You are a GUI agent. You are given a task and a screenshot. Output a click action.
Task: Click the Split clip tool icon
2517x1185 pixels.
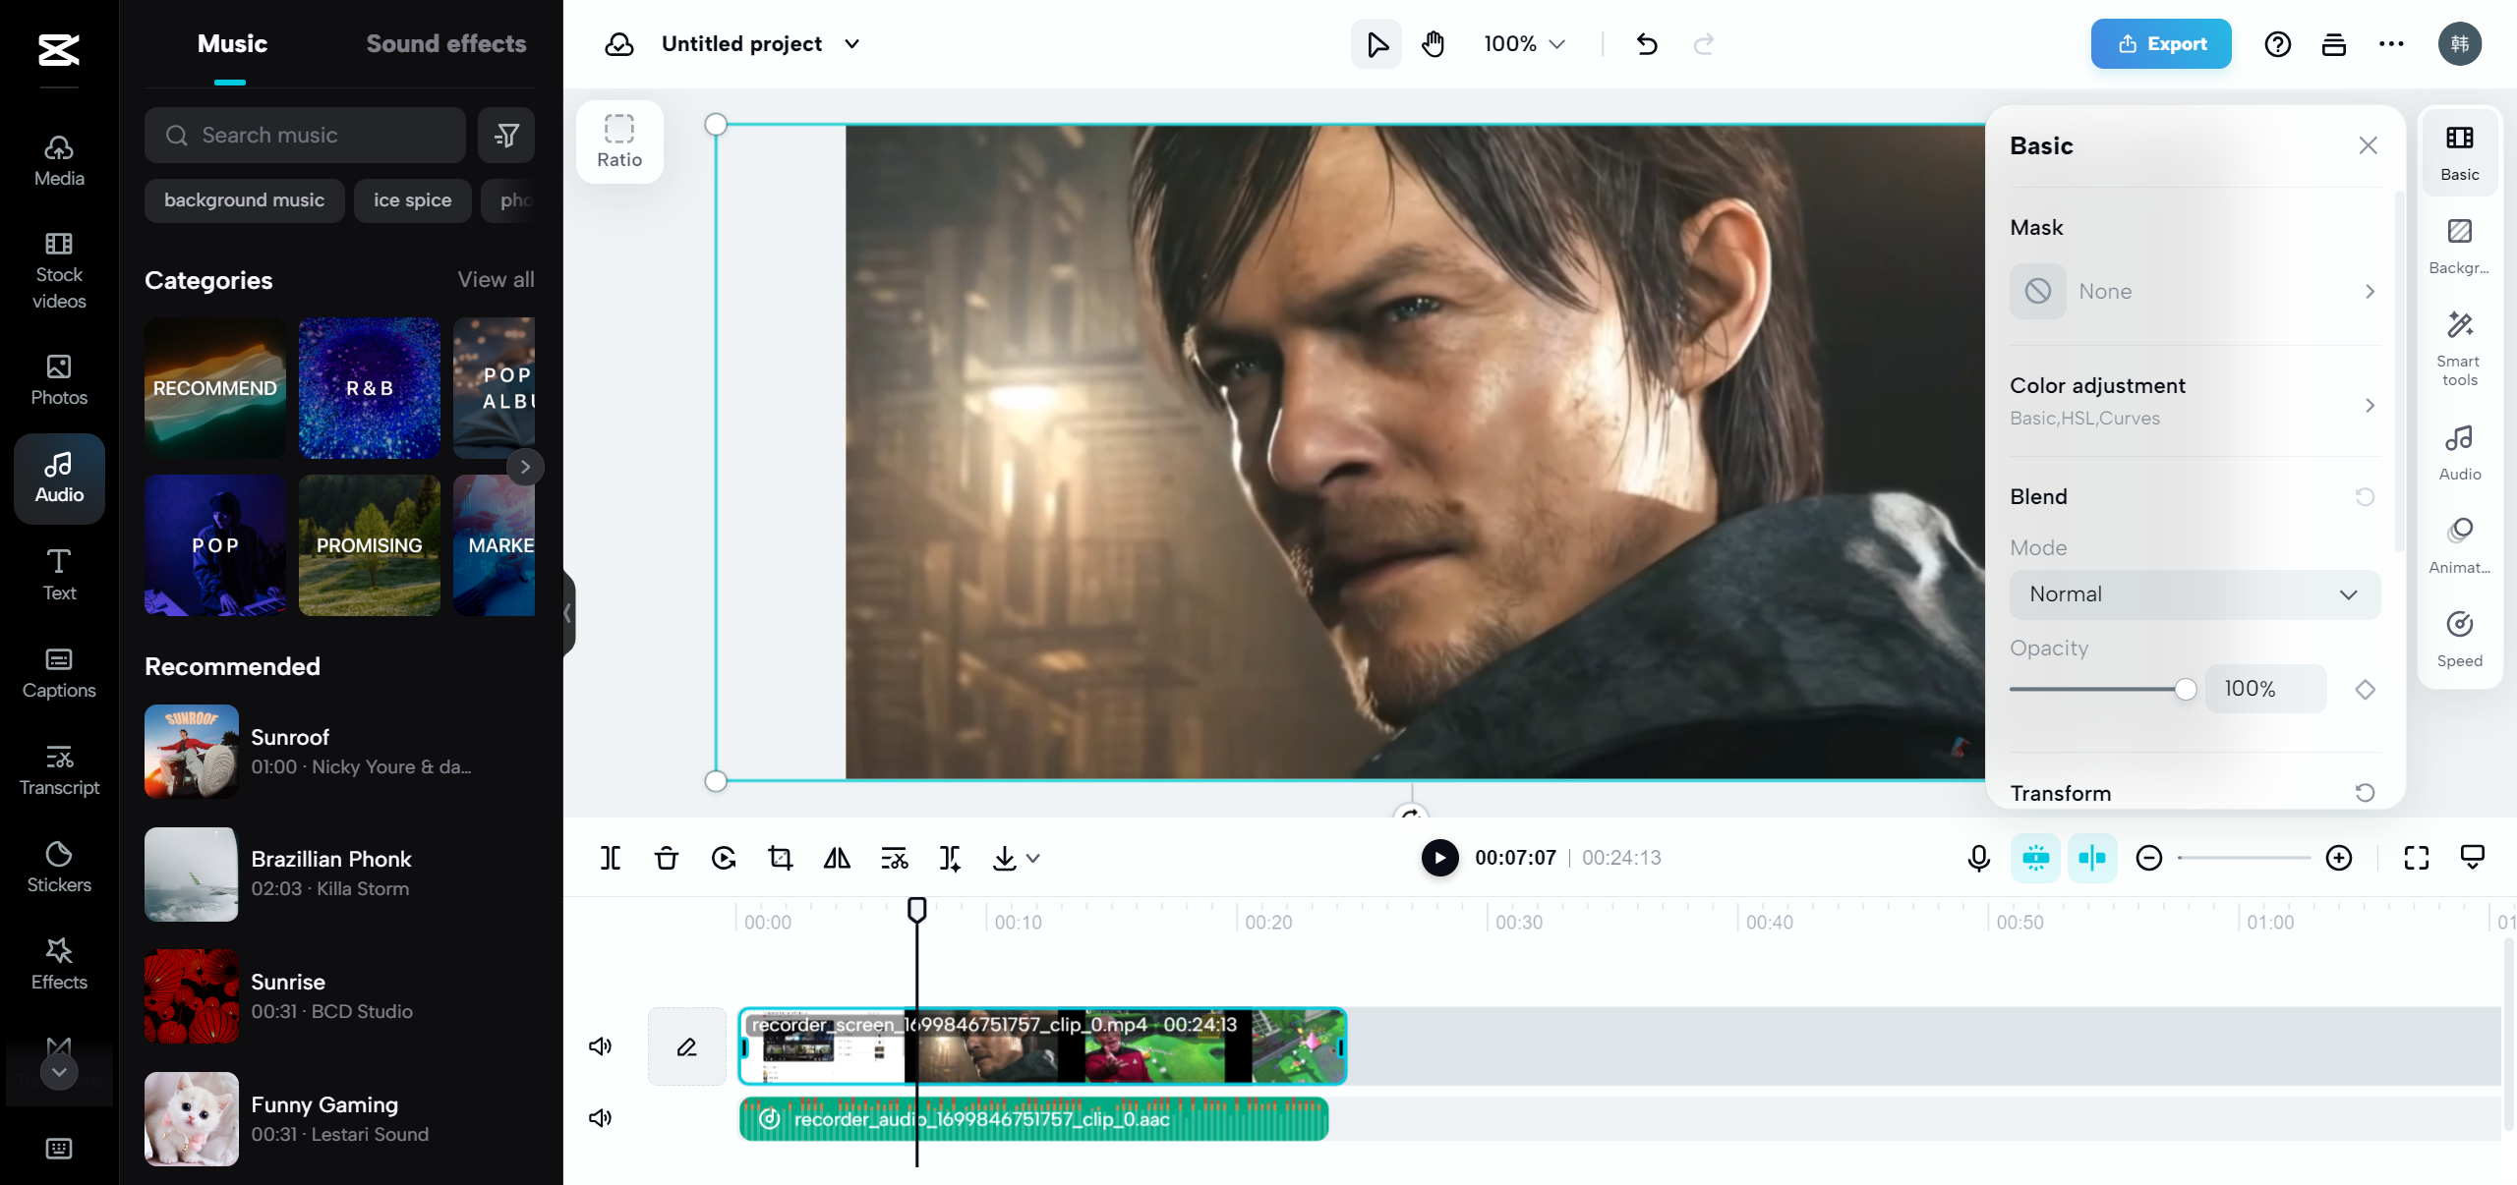pyautogui.click(x=610, y=856)
